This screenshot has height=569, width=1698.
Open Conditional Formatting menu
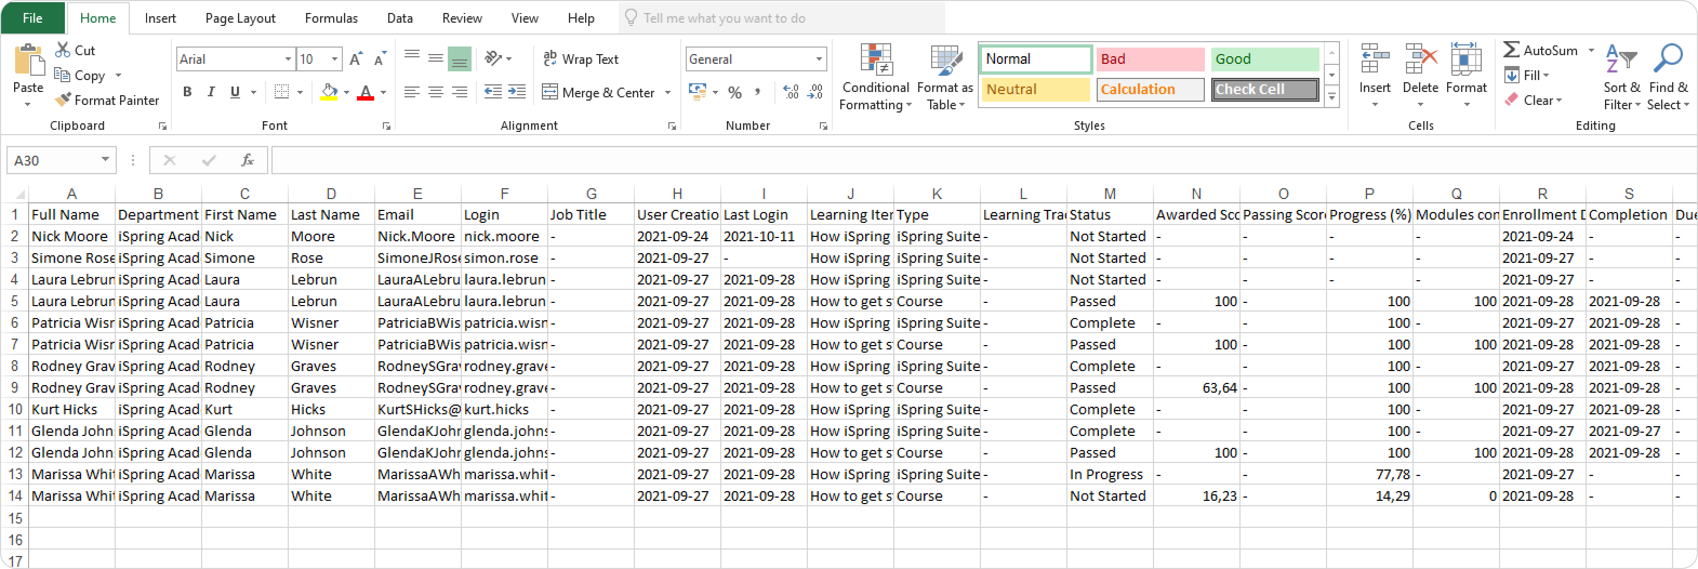tap(875, 78)
